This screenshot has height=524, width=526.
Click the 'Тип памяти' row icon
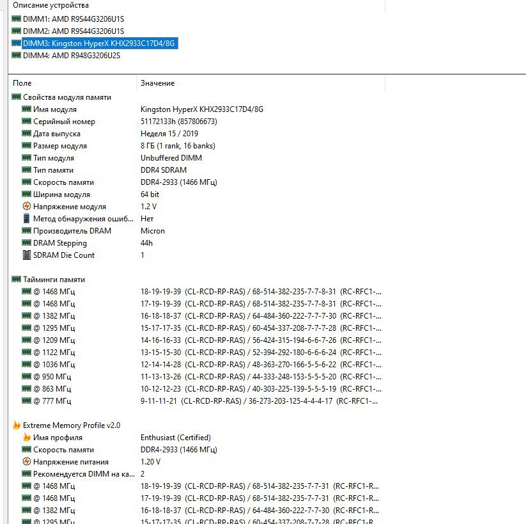click(26, 170)
